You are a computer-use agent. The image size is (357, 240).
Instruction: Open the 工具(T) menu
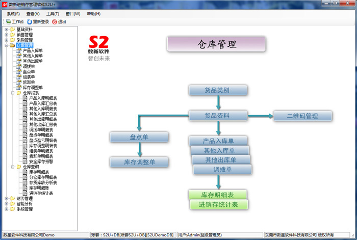point(53,14)
